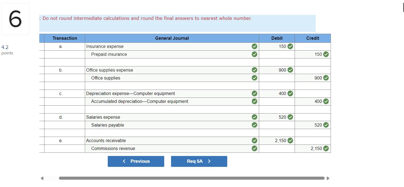The image size is (404, 187).
Task: Click the question number 6 card
Action: 15,19
